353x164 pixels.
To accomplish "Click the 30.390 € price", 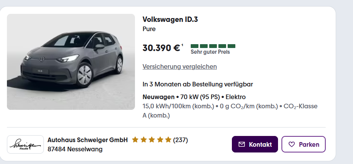I will tap(161, 48).
